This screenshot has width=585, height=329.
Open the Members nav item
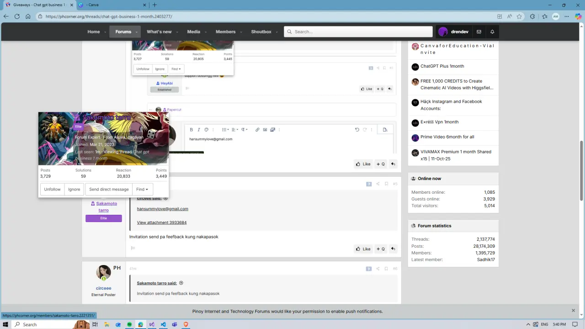(226, 32)
